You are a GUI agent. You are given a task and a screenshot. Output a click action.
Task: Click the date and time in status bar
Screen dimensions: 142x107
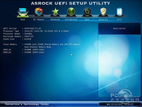(120, 104)
